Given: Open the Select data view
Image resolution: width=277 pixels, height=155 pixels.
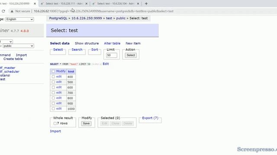Looking at the screenshot, I should pos(60,43).
